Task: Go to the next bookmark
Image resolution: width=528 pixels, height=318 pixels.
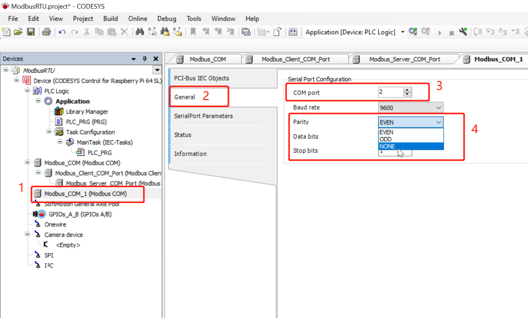Action: coord(218,32)
